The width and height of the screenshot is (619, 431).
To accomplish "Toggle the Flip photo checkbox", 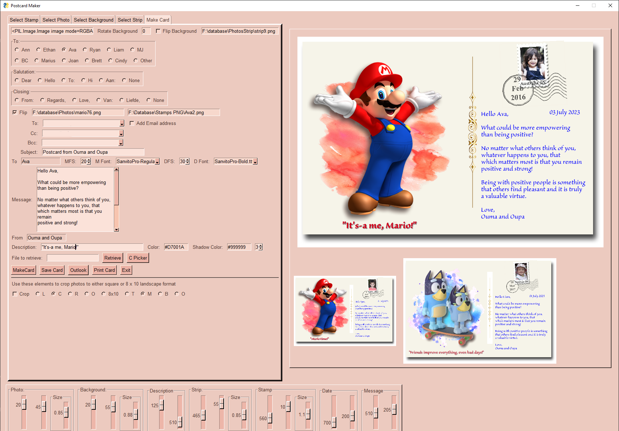I will coord(15,113).
